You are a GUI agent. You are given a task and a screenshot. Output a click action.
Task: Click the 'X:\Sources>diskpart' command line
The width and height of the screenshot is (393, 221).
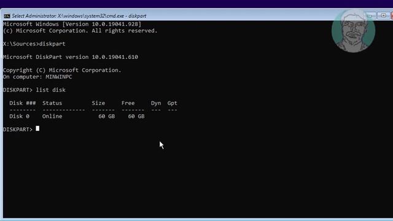[x=34, y=44]
